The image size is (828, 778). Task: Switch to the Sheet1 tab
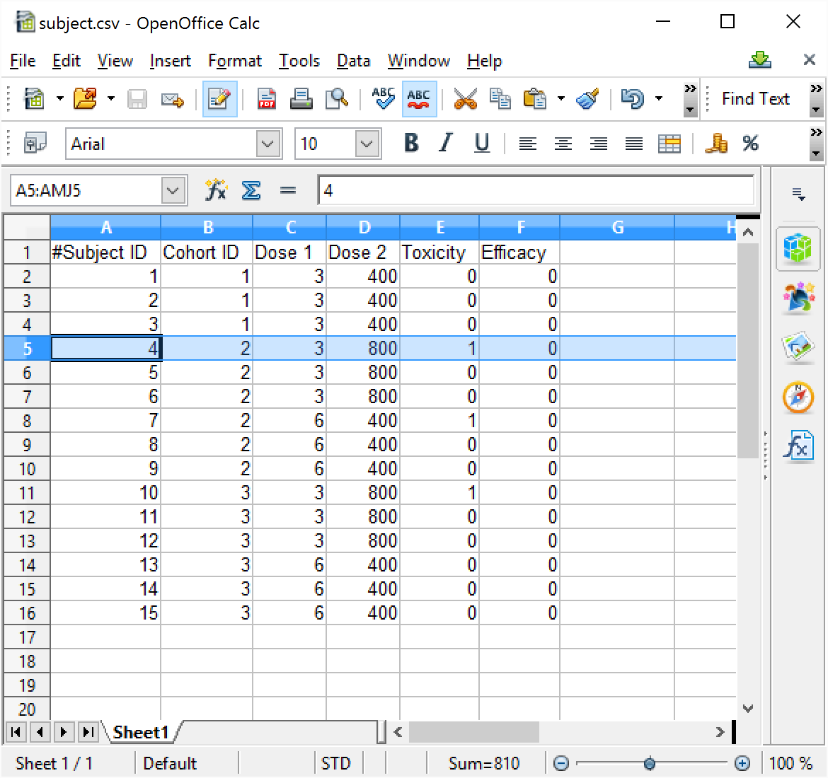[141, 732]
